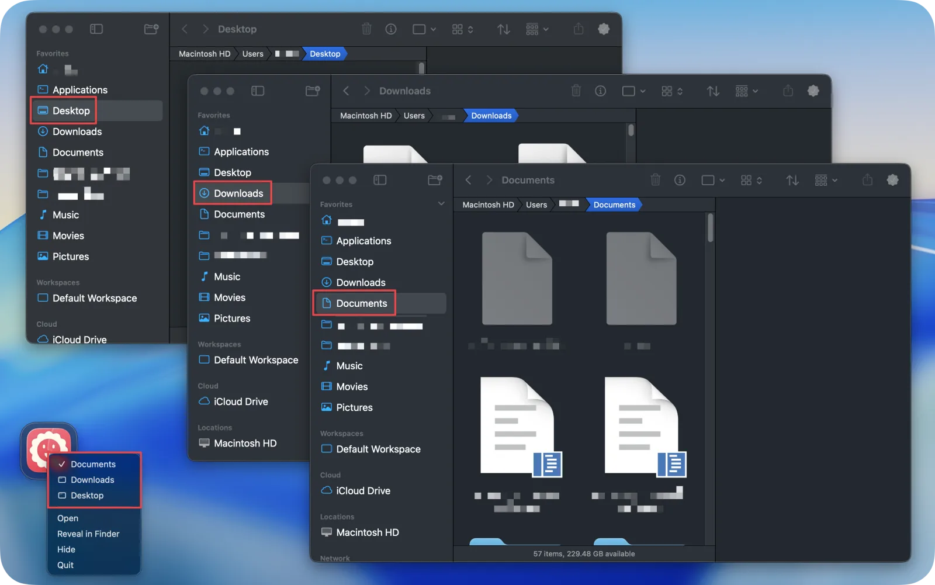Click Users breadcrumb in Documents window

coord(536,205)
